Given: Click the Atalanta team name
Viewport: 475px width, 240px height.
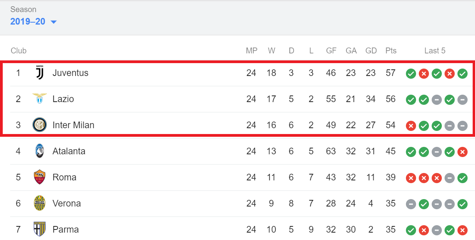Looking at the screenshot, I should 69,151.
